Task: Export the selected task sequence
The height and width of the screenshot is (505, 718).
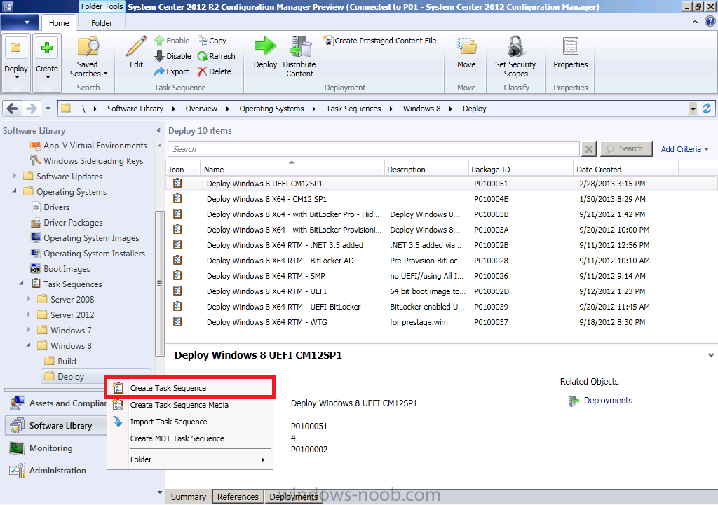Action: (x=171, y=71)
